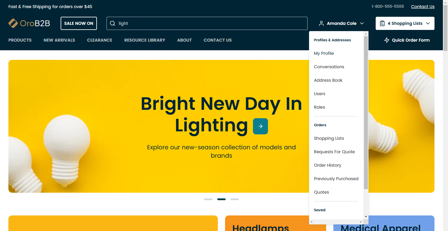Open My Profile from account menu
Screen dimensions: 448x231
click(324, 53)
